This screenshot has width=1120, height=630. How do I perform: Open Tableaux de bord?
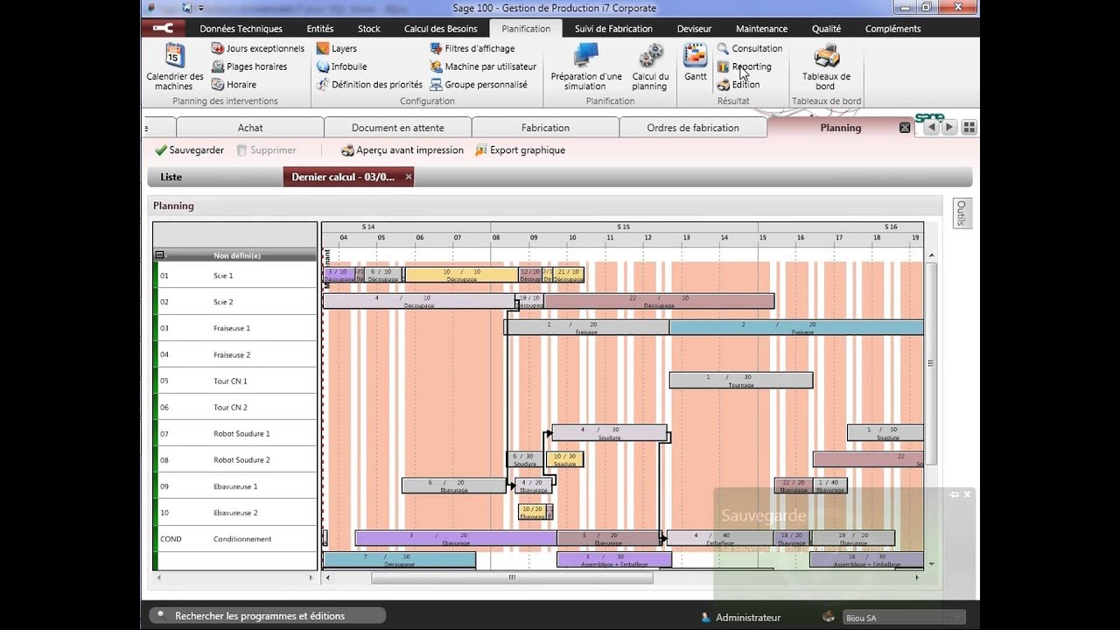[826, 66]
